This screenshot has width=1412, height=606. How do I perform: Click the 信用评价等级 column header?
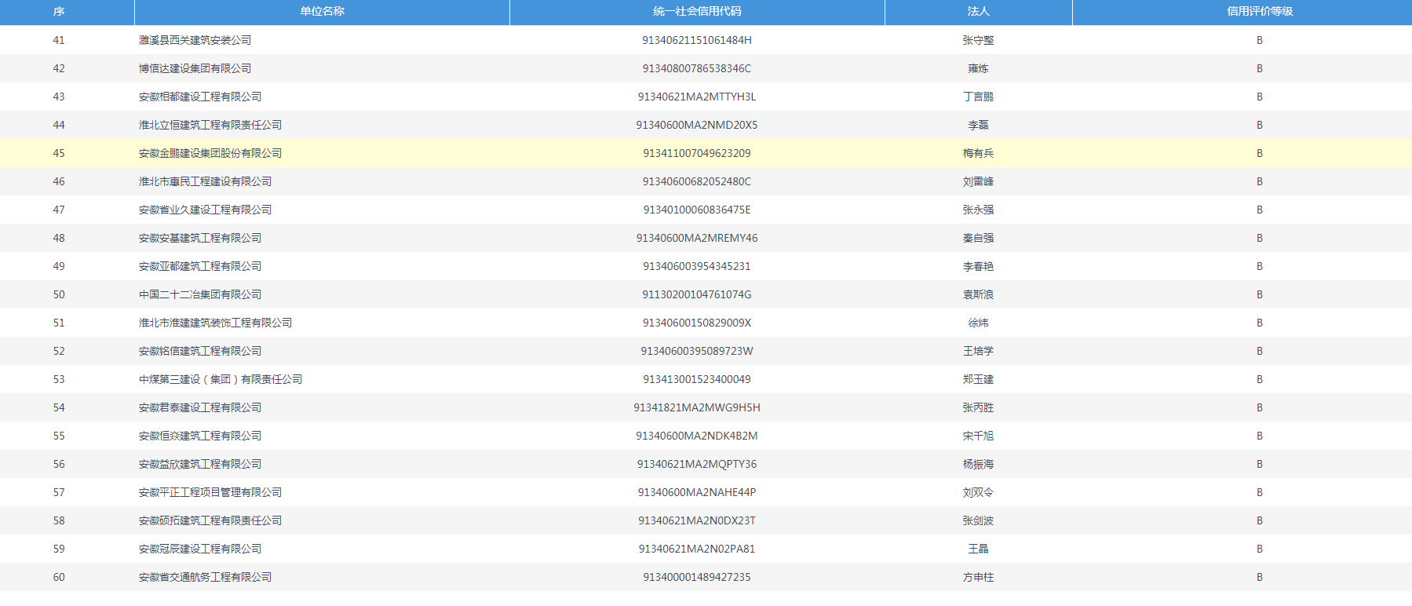pyautogui.click(x=1259, y=12)
